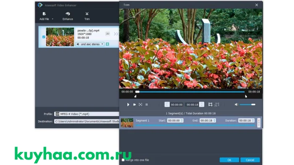Add audio track with green plus icon
Image resolution: width=294 pixels, height=165 pixels.
[x=108, y=44]
